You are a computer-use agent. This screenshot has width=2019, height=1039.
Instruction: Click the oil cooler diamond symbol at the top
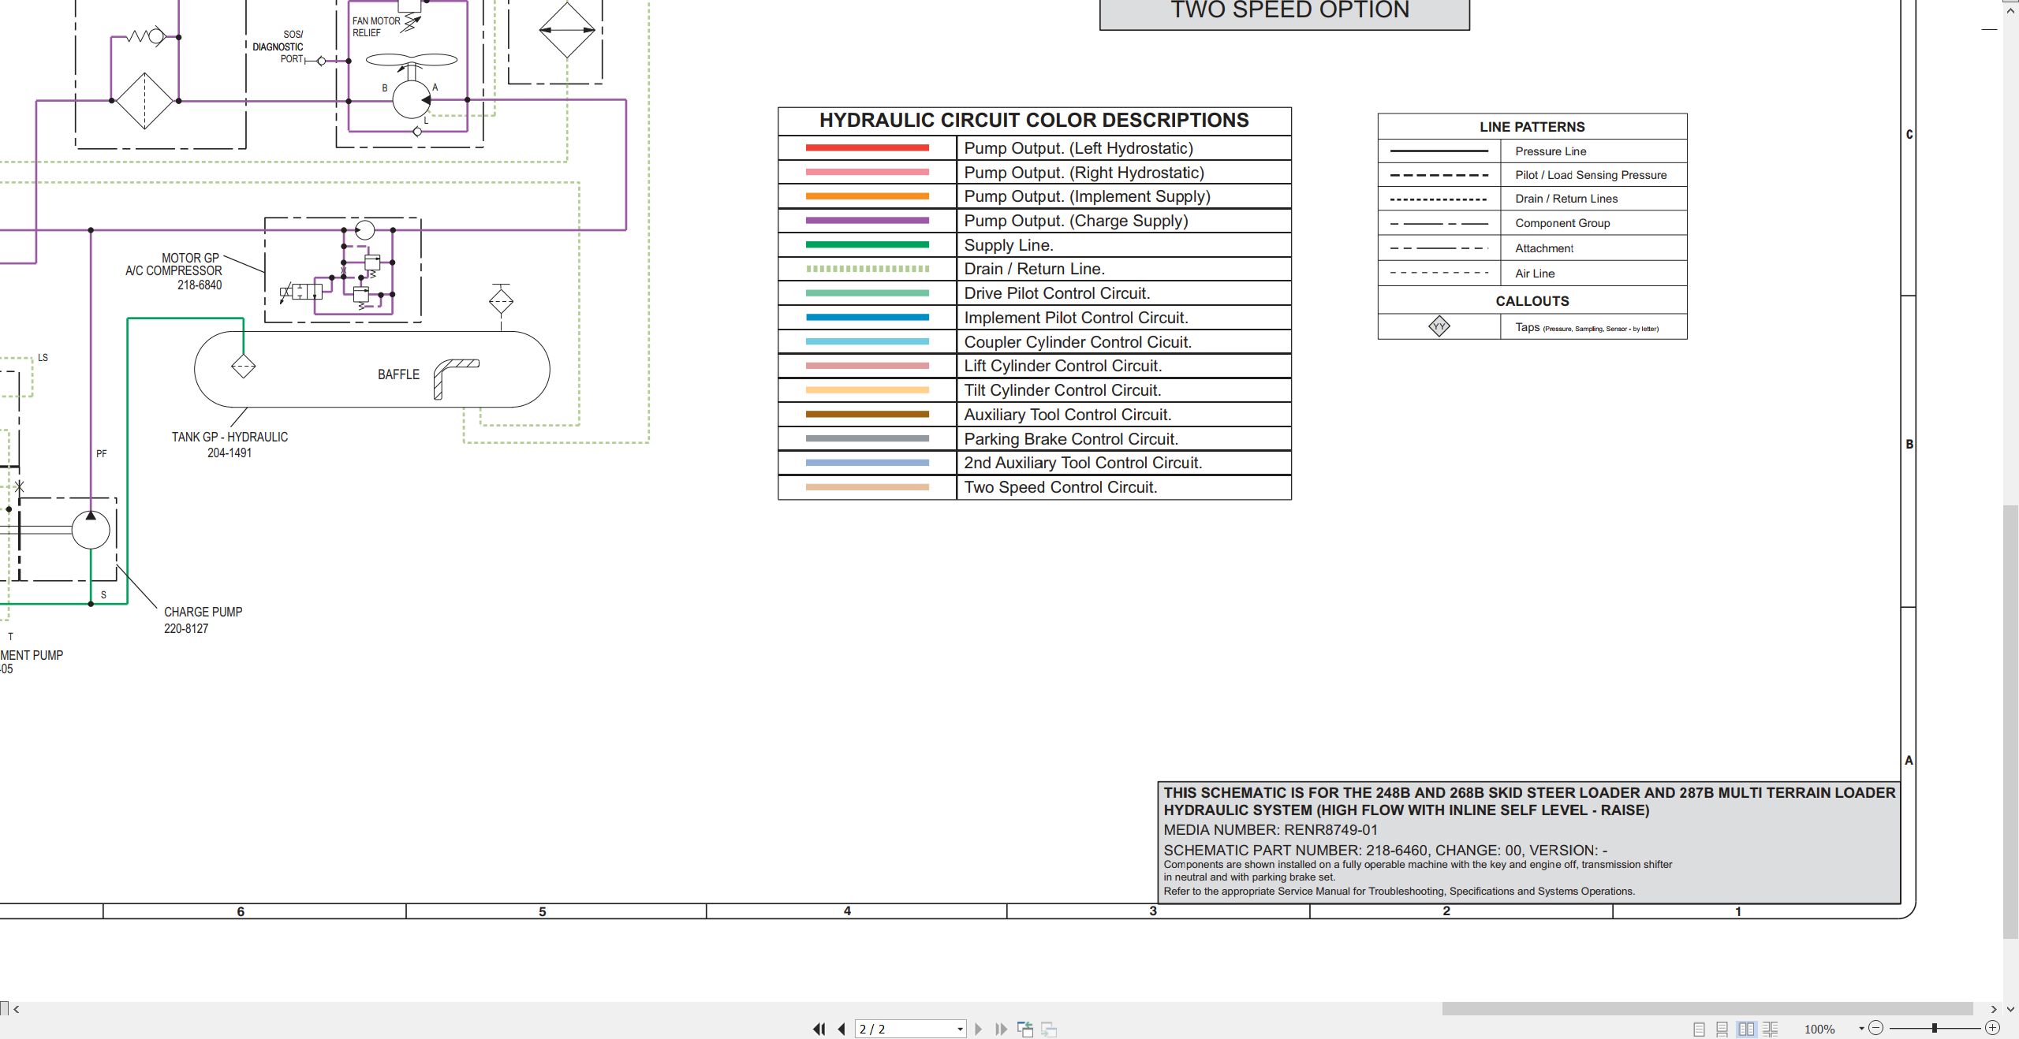[x=567, y=30]
